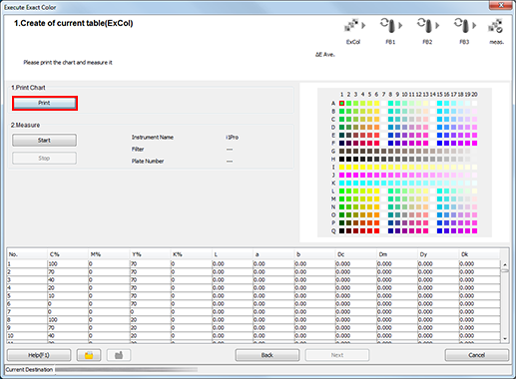Cancel the Exact Color wizard
This screenshot has width=516, height=379.
[477, 355]
